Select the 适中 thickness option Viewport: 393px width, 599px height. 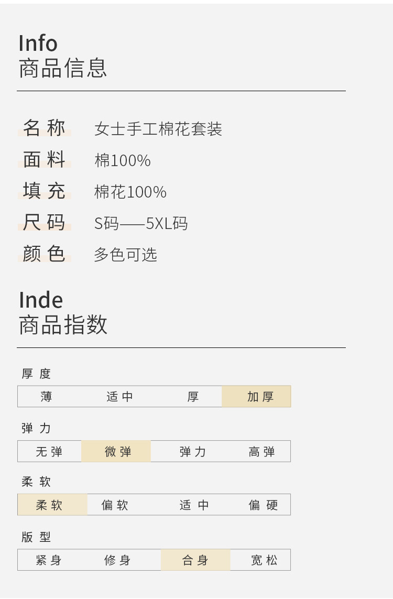coord(120,397)
